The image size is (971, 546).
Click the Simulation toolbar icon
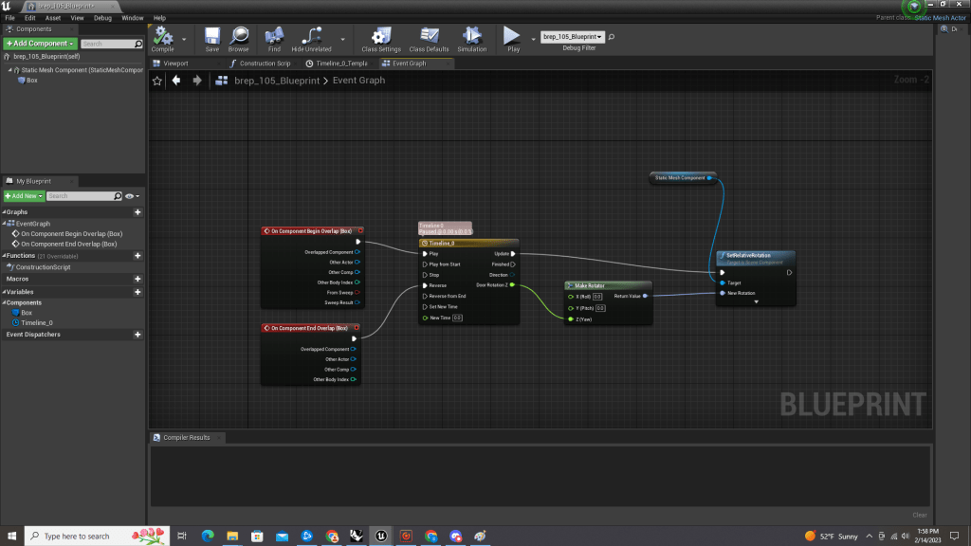point(471,38)
